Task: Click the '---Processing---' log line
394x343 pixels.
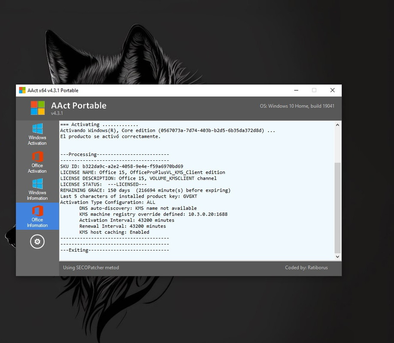Action: click(115, 154)
